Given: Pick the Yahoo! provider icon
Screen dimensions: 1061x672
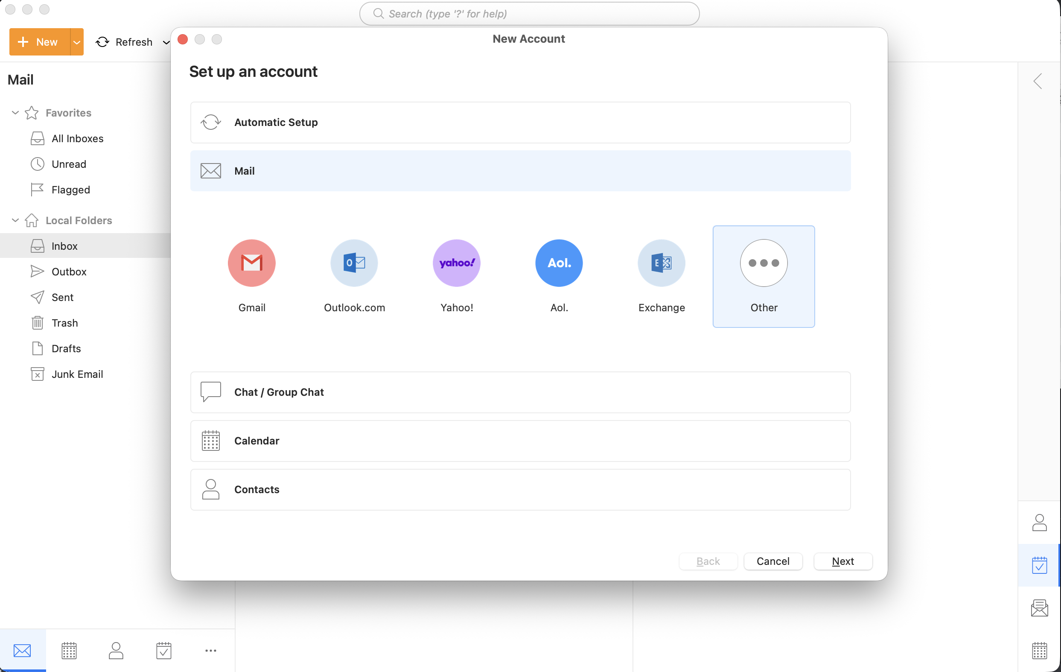Looking at the screenshot, I should click(x=457, y=263).
